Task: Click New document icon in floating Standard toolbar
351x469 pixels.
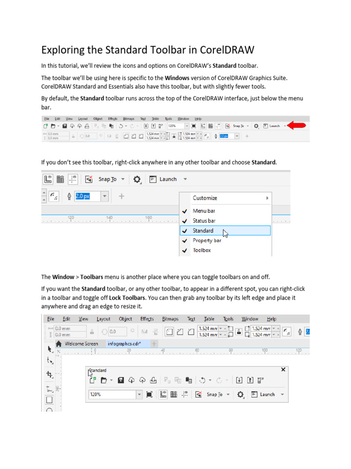Action: click(x=93, y=380)
